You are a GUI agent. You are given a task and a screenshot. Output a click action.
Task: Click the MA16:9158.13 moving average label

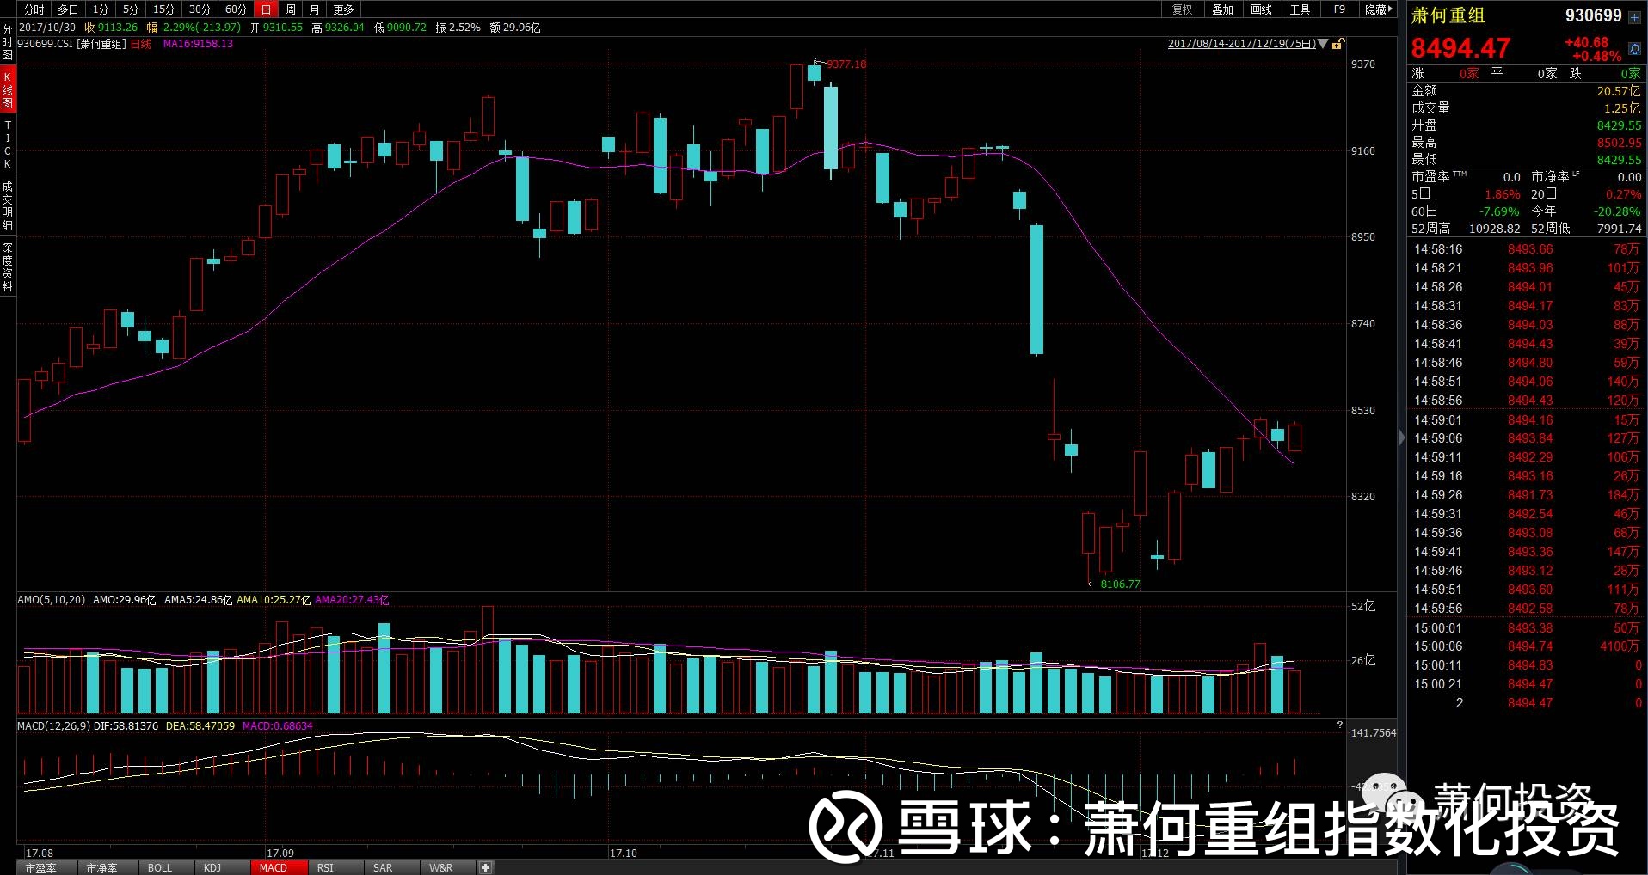tap(198, 44)
